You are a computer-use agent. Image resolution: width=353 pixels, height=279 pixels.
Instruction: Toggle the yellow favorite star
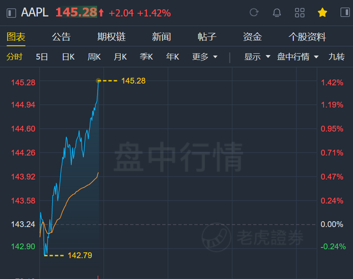click(322, 12)
